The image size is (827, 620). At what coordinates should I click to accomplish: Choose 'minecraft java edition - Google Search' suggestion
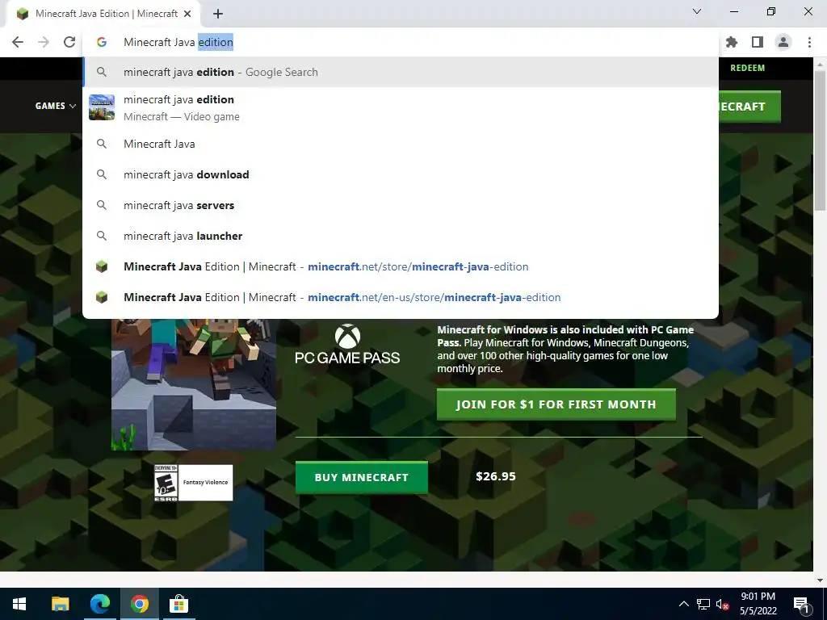401,72
